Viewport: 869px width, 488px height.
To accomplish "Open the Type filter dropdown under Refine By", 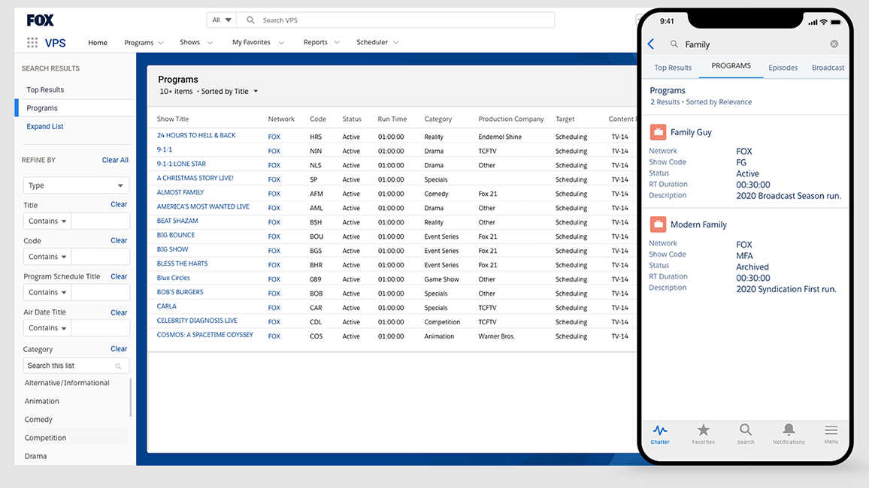I will click(75, 185).
